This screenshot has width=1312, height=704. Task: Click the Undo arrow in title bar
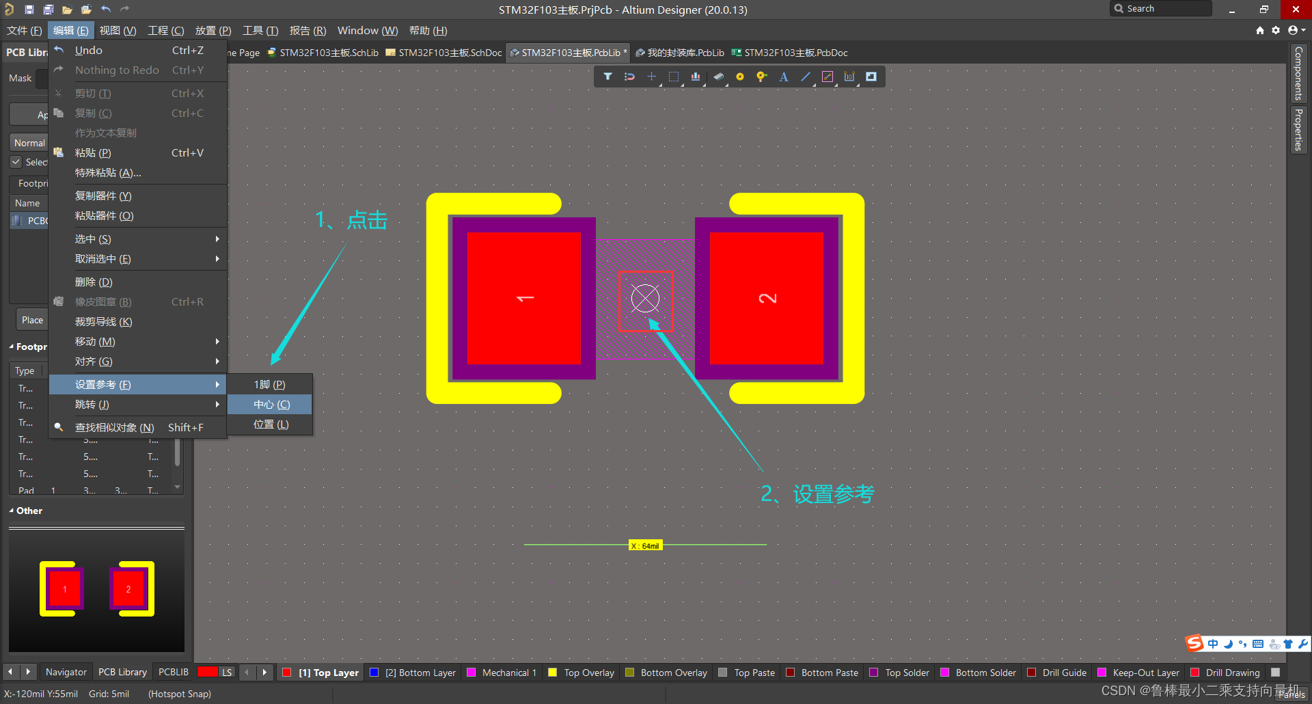click(105, 9)
